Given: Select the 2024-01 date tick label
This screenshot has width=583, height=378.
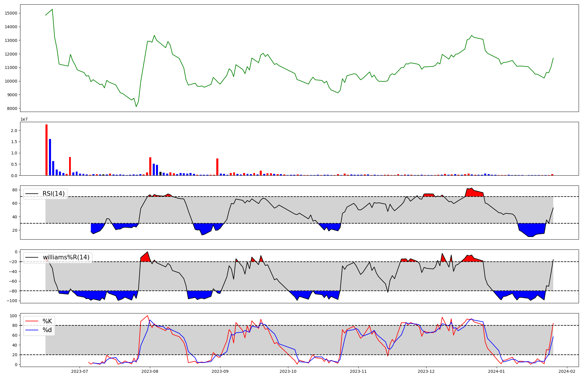Looking at the screenshot, I should tap(496, 371).
